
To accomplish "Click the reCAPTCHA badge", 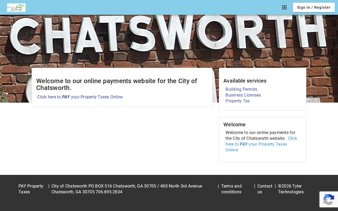I will [x=329, y=199].
